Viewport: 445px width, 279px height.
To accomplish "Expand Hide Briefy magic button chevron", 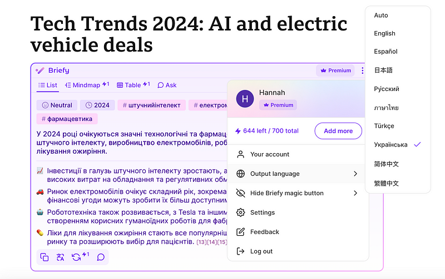I will point(355,193).
